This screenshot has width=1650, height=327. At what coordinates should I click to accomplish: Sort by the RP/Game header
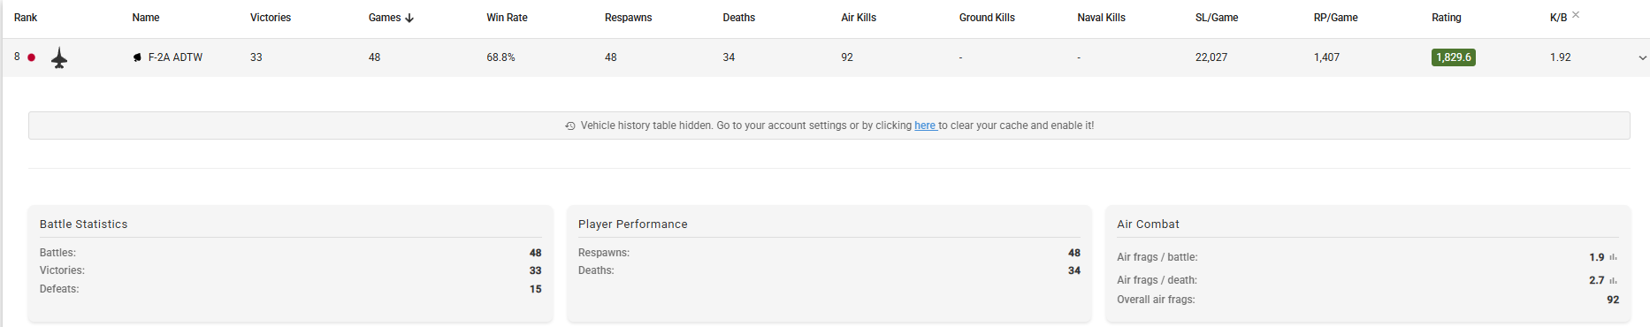pos(1335,18)
